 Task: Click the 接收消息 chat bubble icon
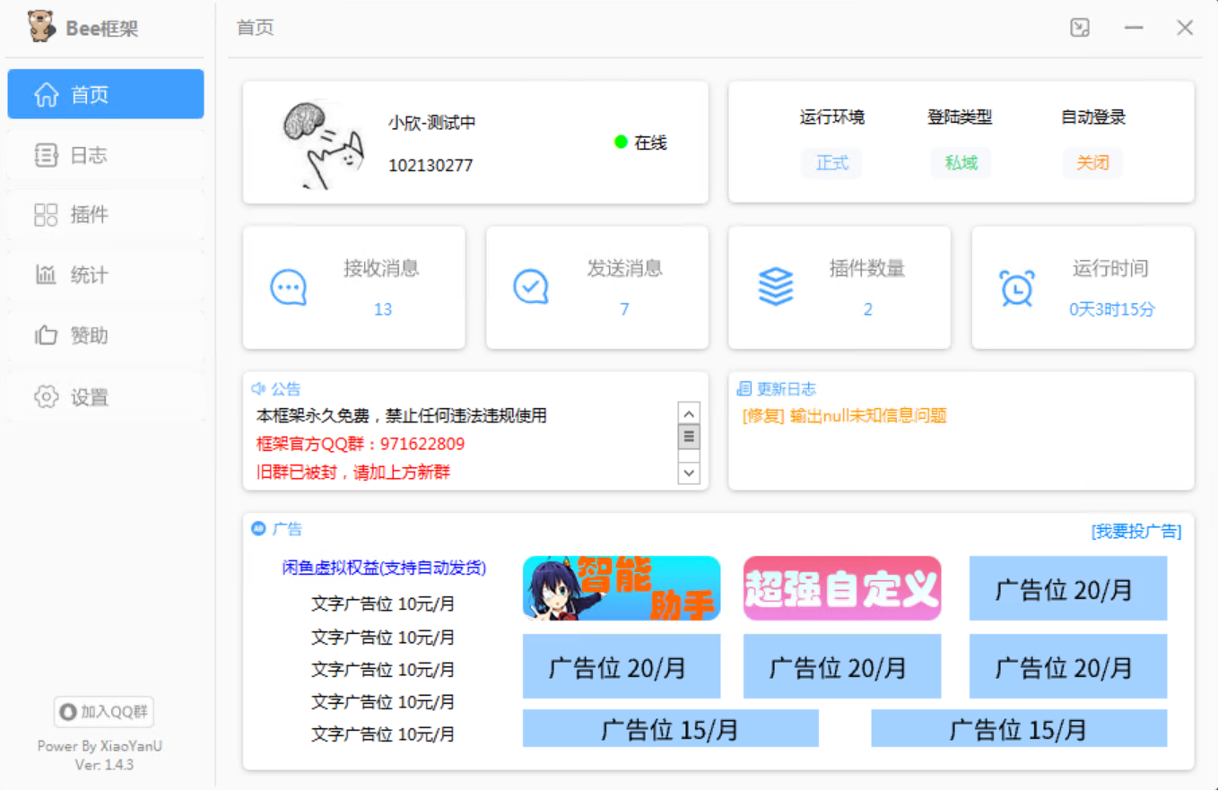click(289, 285)
